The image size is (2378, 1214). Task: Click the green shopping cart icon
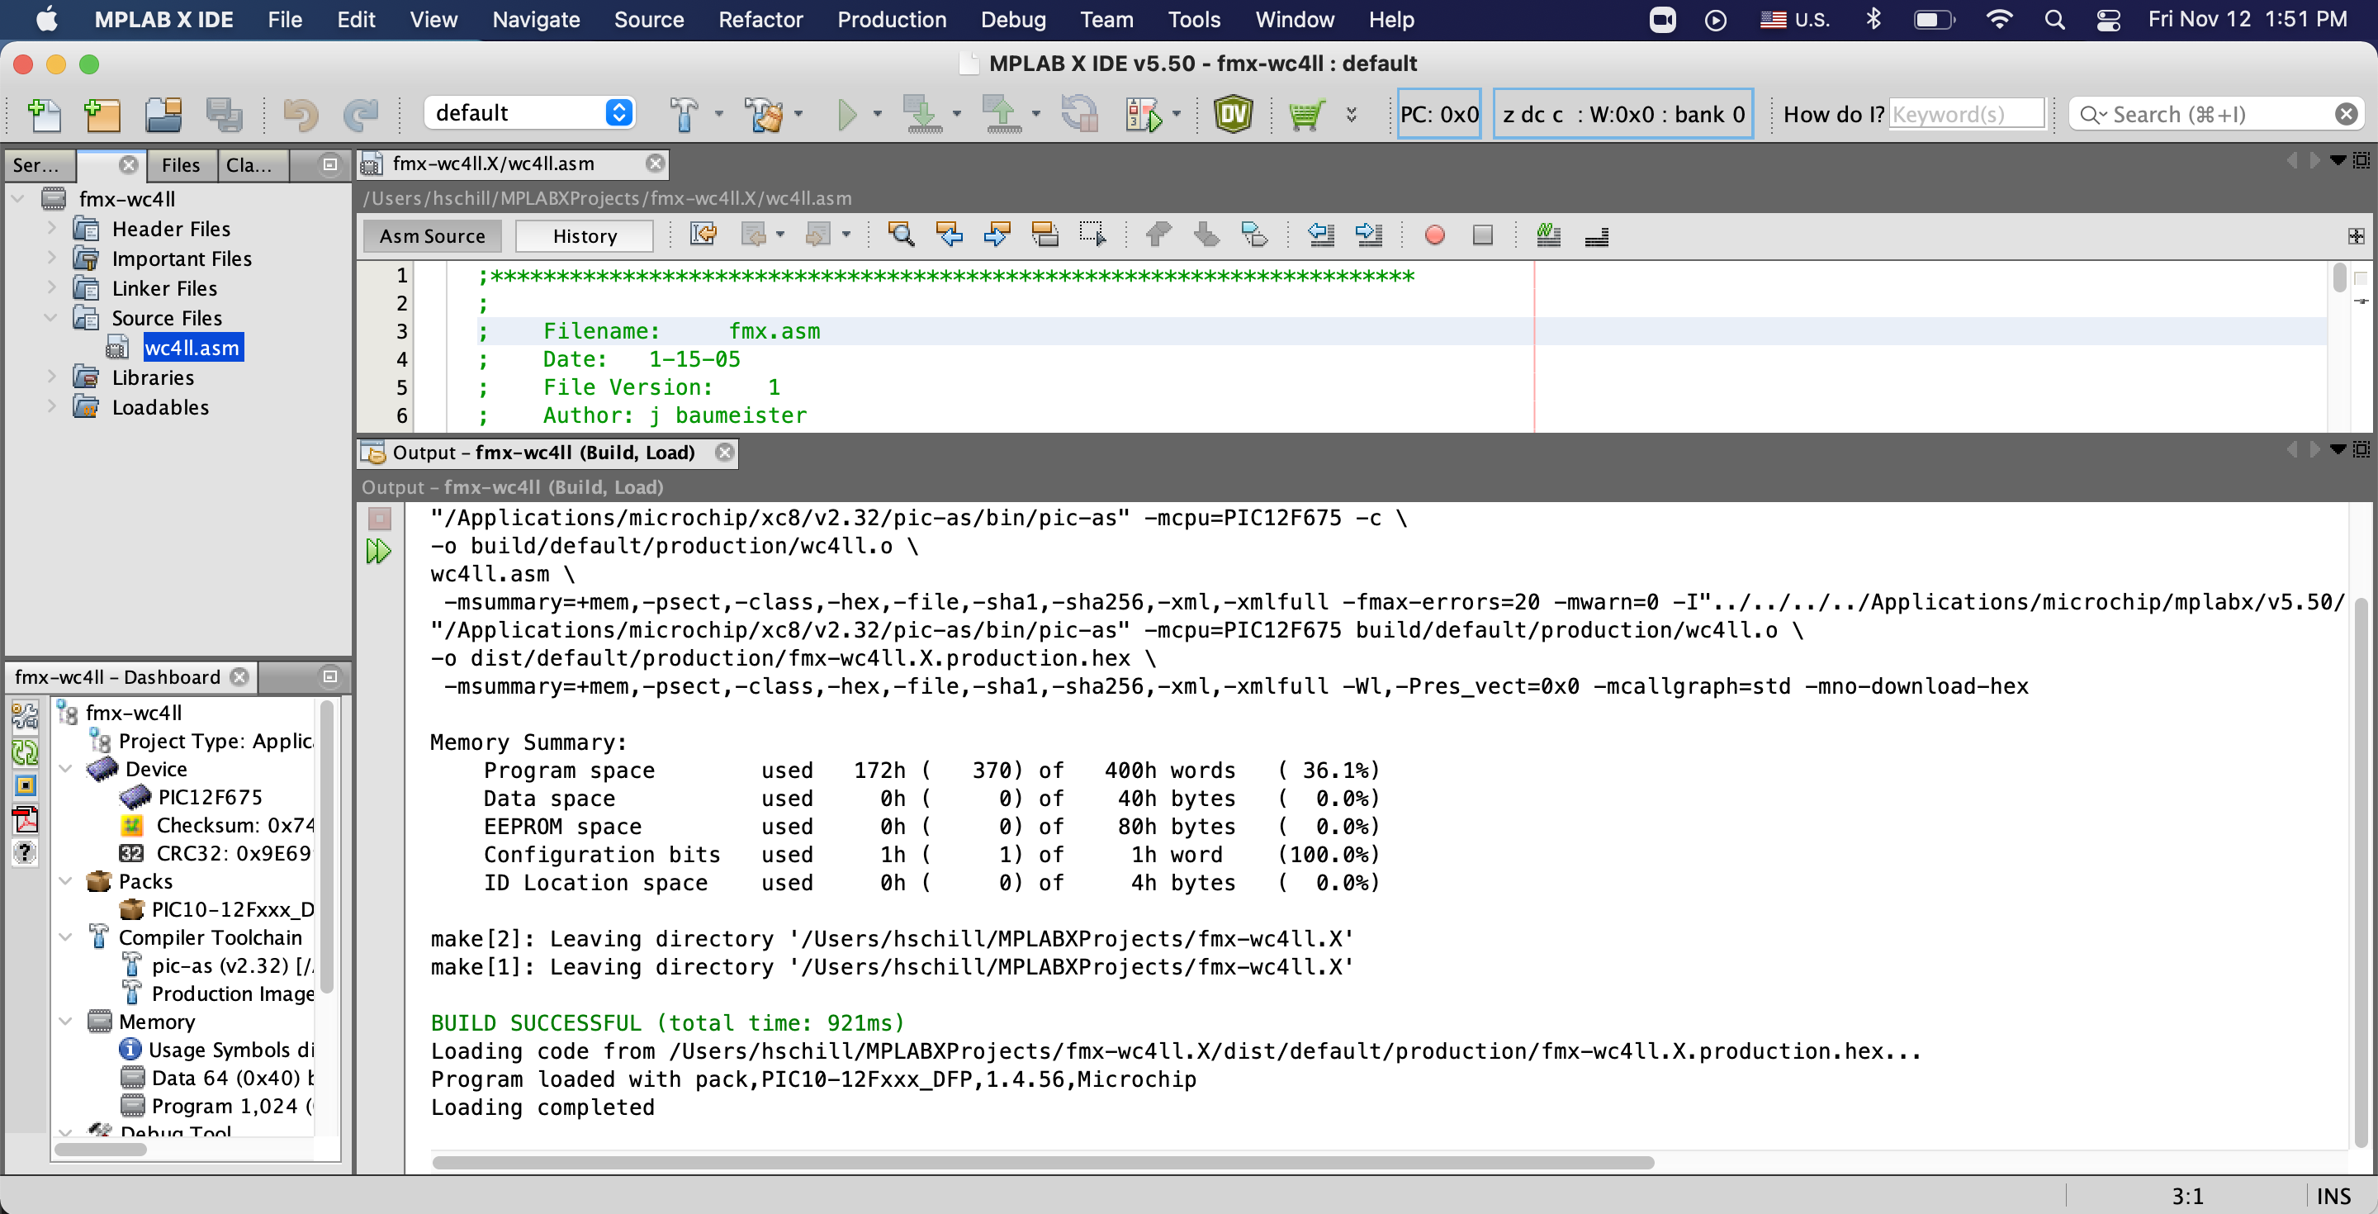click(x=1306, y=115)
